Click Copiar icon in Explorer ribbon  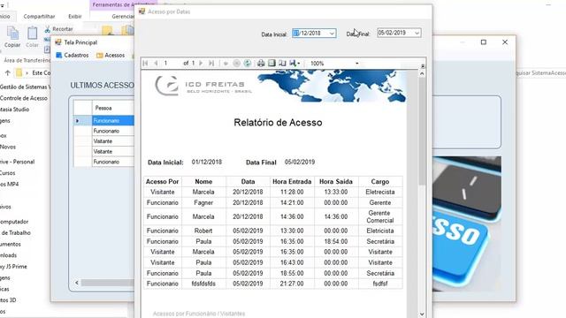(12, 37)
